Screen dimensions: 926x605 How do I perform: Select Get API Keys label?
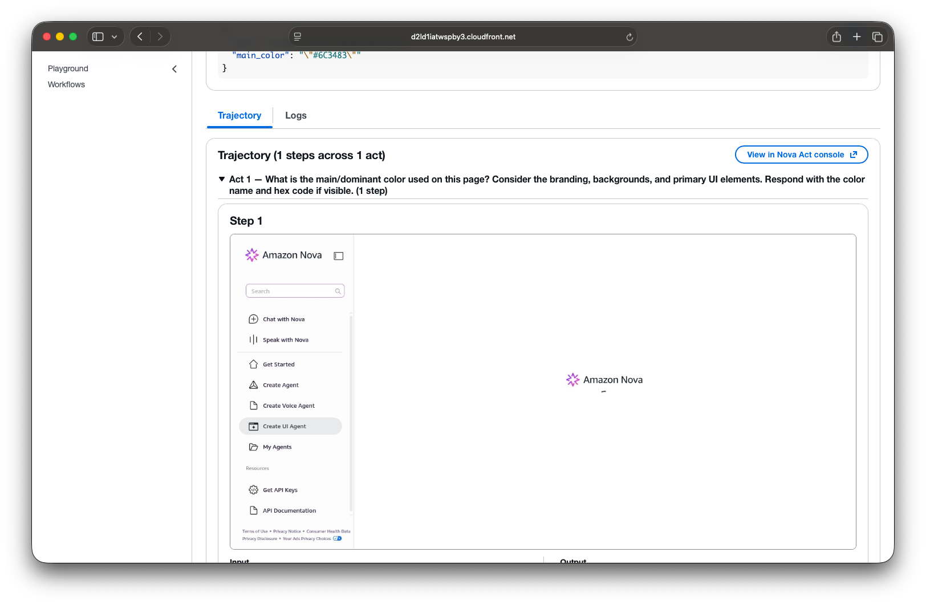point(280,490)
